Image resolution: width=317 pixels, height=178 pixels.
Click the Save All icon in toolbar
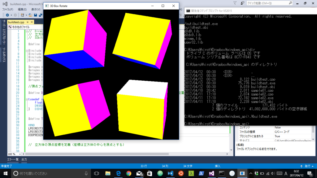click(x=41, y=15)
